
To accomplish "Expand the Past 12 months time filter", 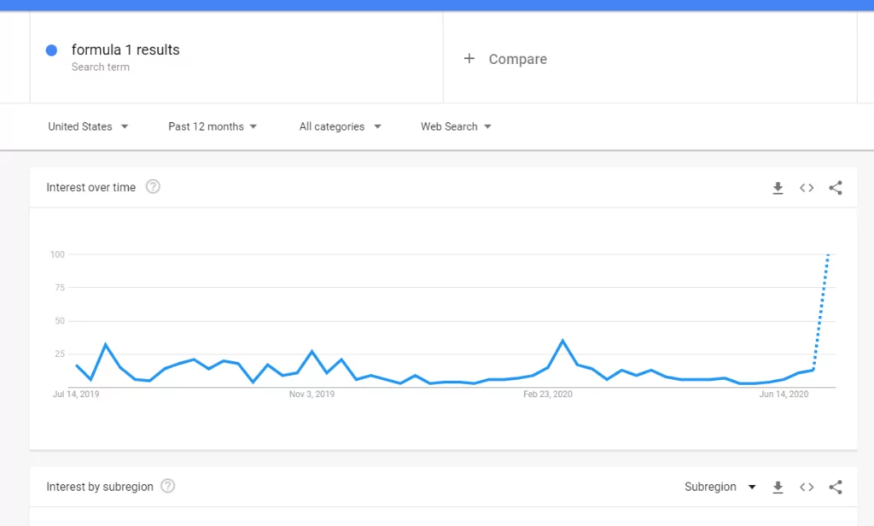I will pyautogui.click(x=213, y=126).
